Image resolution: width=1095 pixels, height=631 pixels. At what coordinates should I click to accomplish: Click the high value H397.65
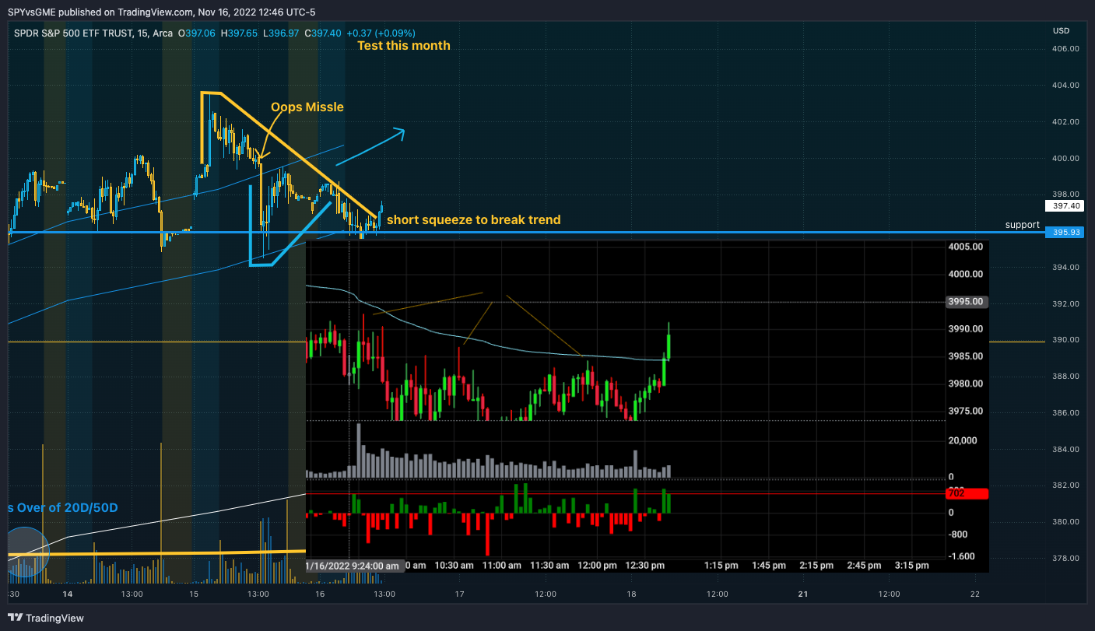coord(240,33)
